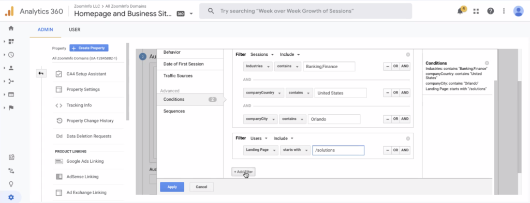This screenshot has height=203, width=530.
Task: Open the companyCountry dimension dropdown
Action: 263,93
